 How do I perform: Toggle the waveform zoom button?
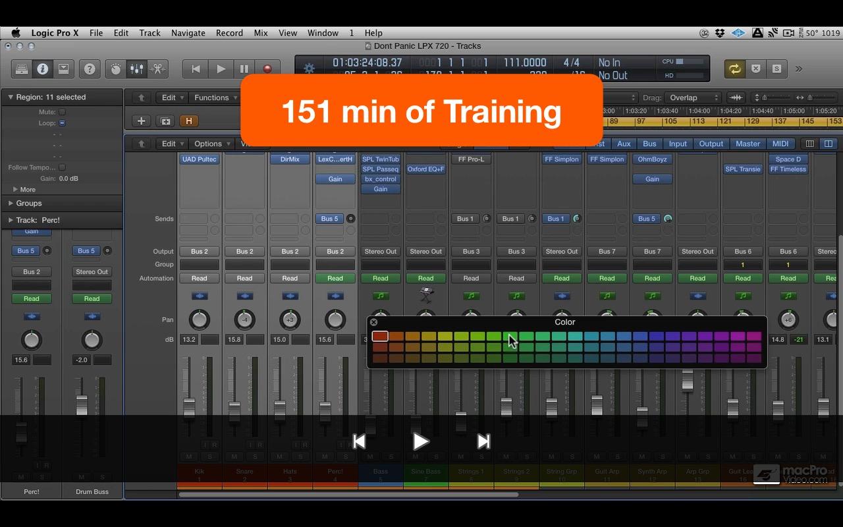pos(736,97)
